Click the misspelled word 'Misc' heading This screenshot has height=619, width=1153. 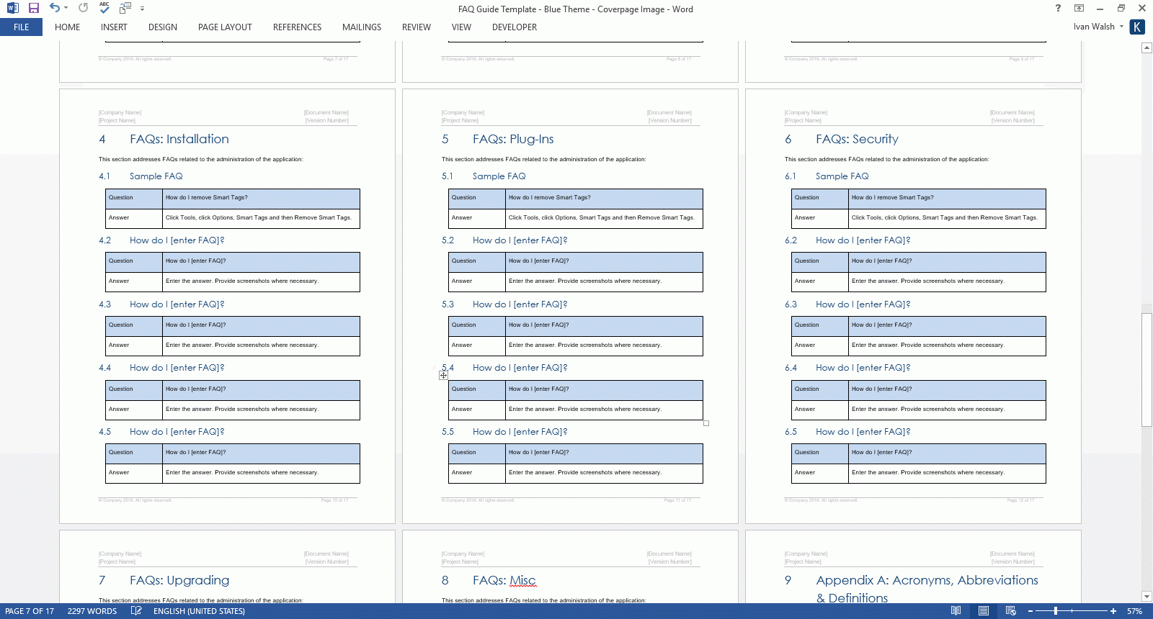pos(522,580)
